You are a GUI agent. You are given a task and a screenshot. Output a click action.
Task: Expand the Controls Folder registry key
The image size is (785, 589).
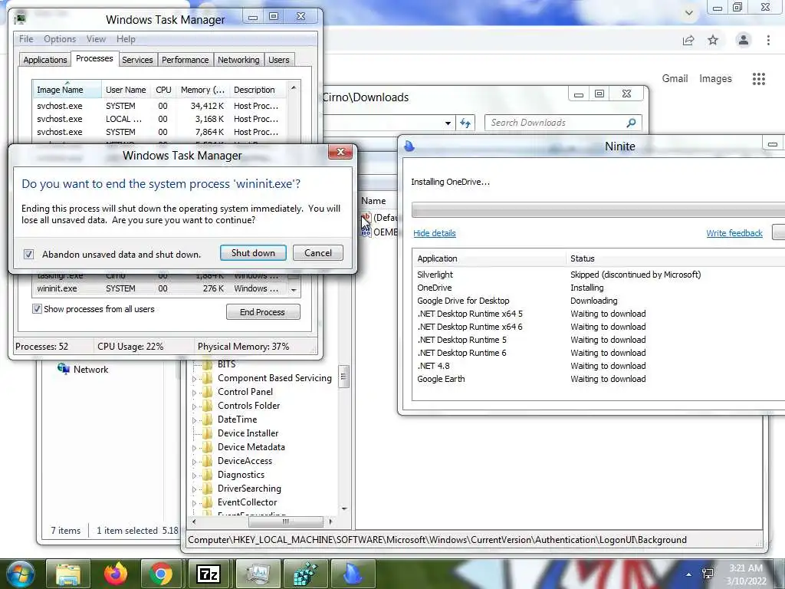pyautogui.click(x=194, y=406)
